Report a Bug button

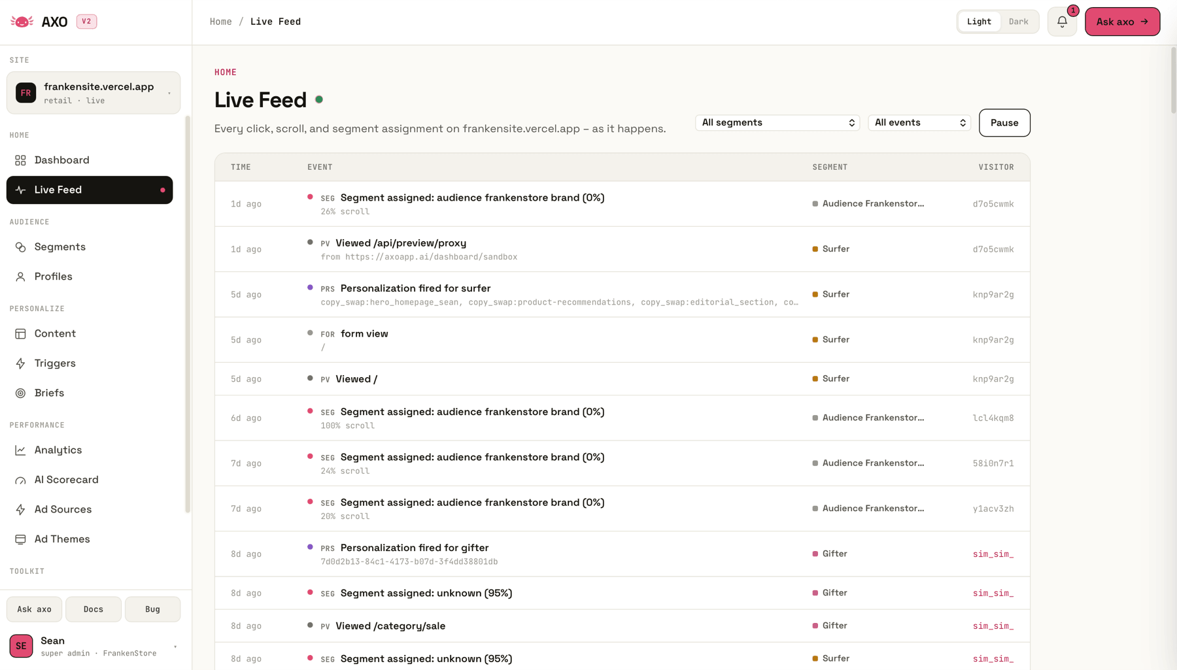point(152,609)
